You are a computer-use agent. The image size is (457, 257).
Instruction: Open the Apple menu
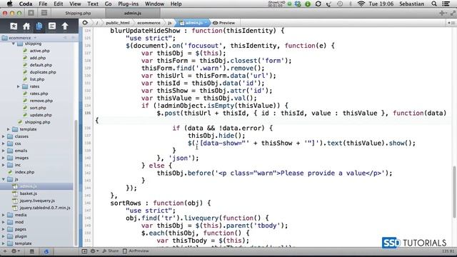9,4
